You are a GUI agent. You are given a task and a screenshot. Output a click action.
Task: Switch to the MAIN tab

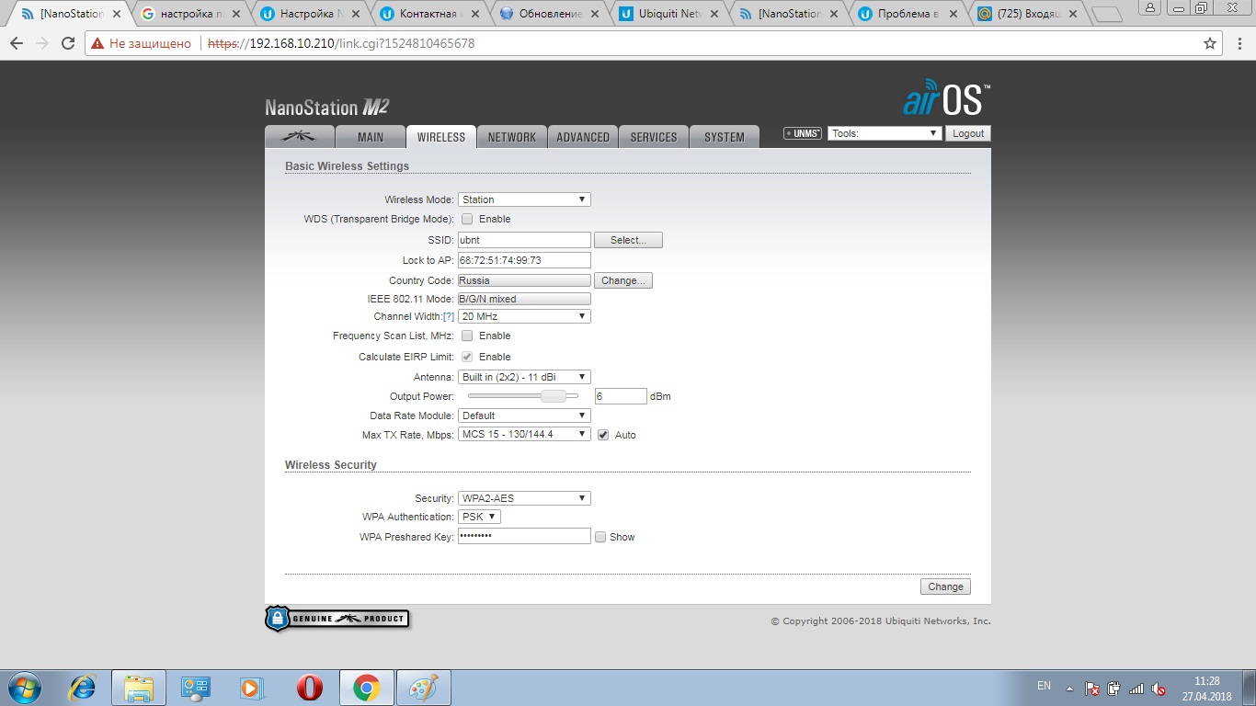(x=371, y=136)
